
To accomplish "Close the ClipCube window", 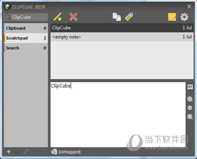I will 189,6.
